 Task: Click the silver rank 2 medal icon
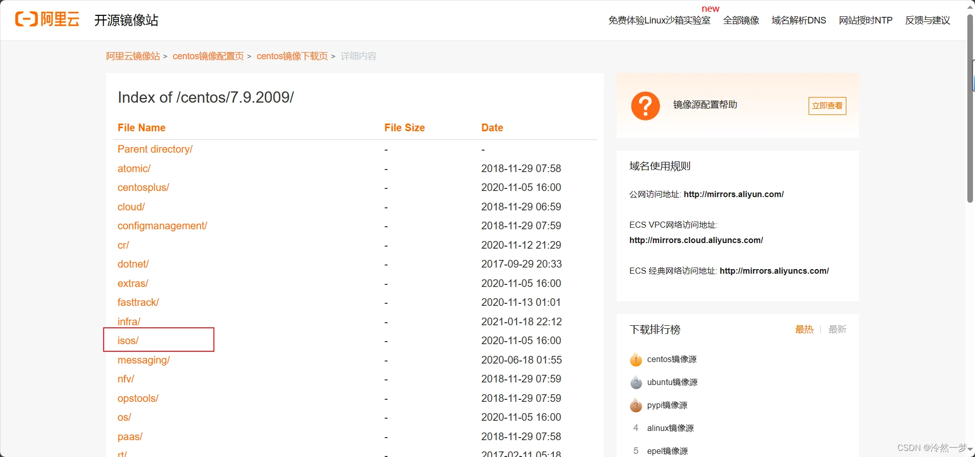[x=636, y=382]
